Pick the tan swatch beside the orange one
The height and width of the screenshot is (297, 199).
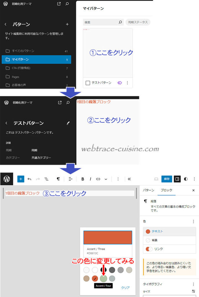[86, 278]
